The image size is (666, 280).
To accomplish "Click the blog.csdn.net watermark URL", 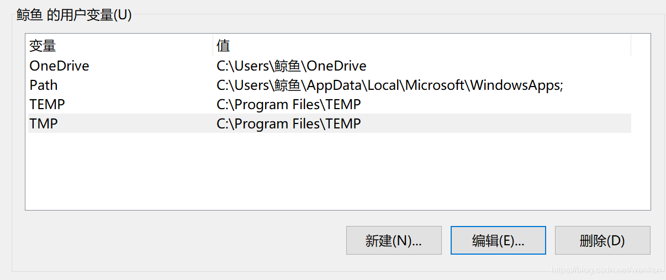I will [x=606, y=270].
